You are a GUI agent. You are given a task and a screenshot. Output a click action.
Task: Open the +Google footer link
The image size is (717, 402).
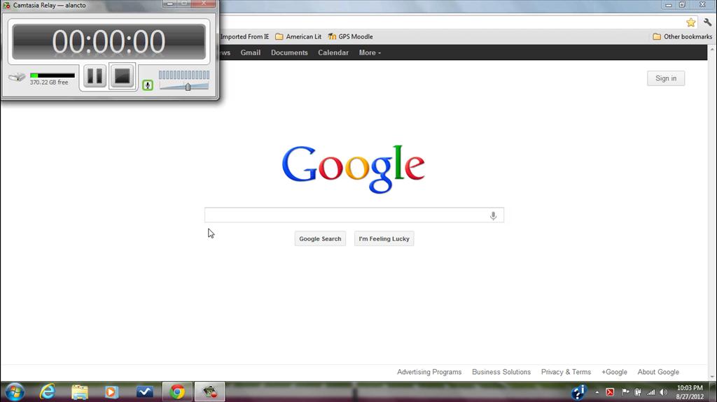[x=614, y=372]
